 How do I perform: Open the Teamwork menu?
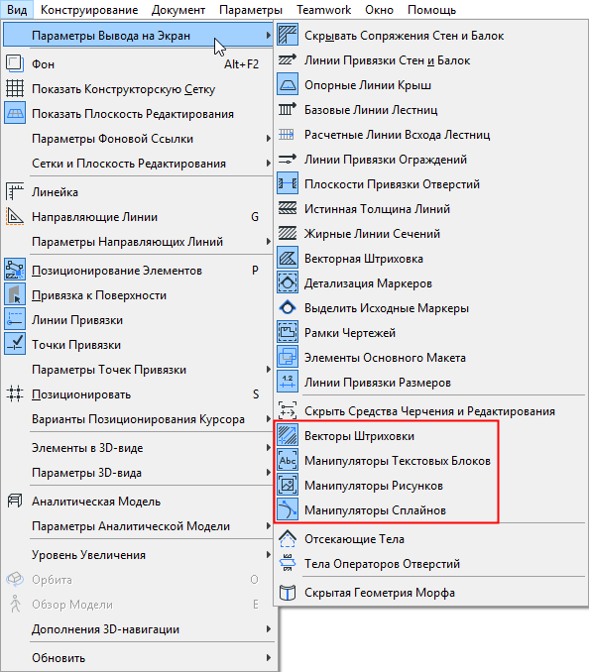pos(323,10)
